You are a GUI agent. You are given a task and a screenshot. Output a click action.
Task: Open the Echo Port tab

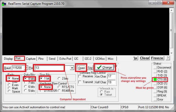65,59
